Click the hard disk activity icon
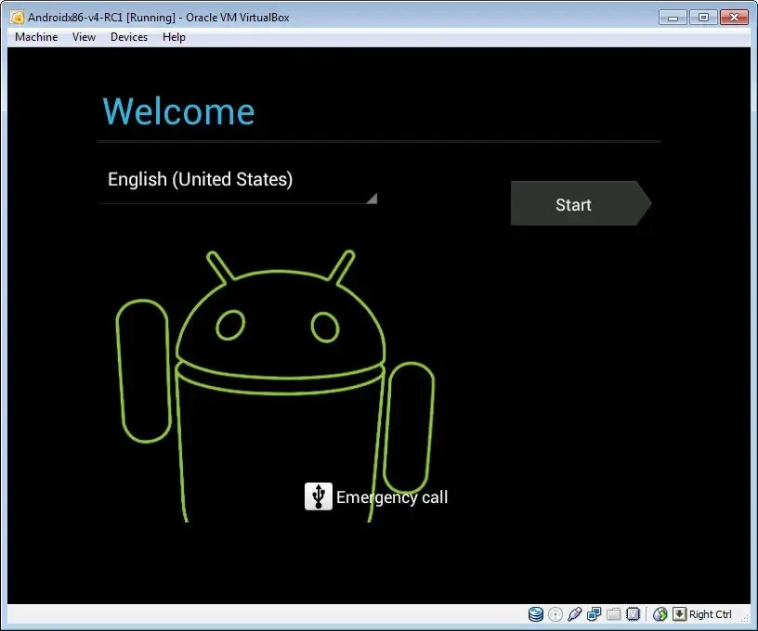The height and width of the screenshot is (631, 758). pyautogui.click(x=536, y=614)
